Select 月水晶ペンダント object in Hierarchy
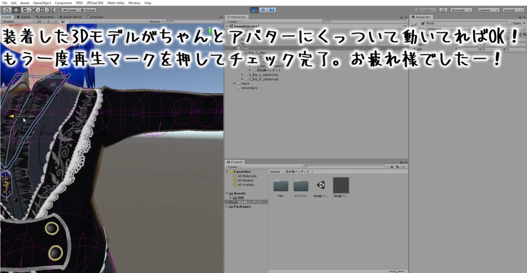 (269, 70)
